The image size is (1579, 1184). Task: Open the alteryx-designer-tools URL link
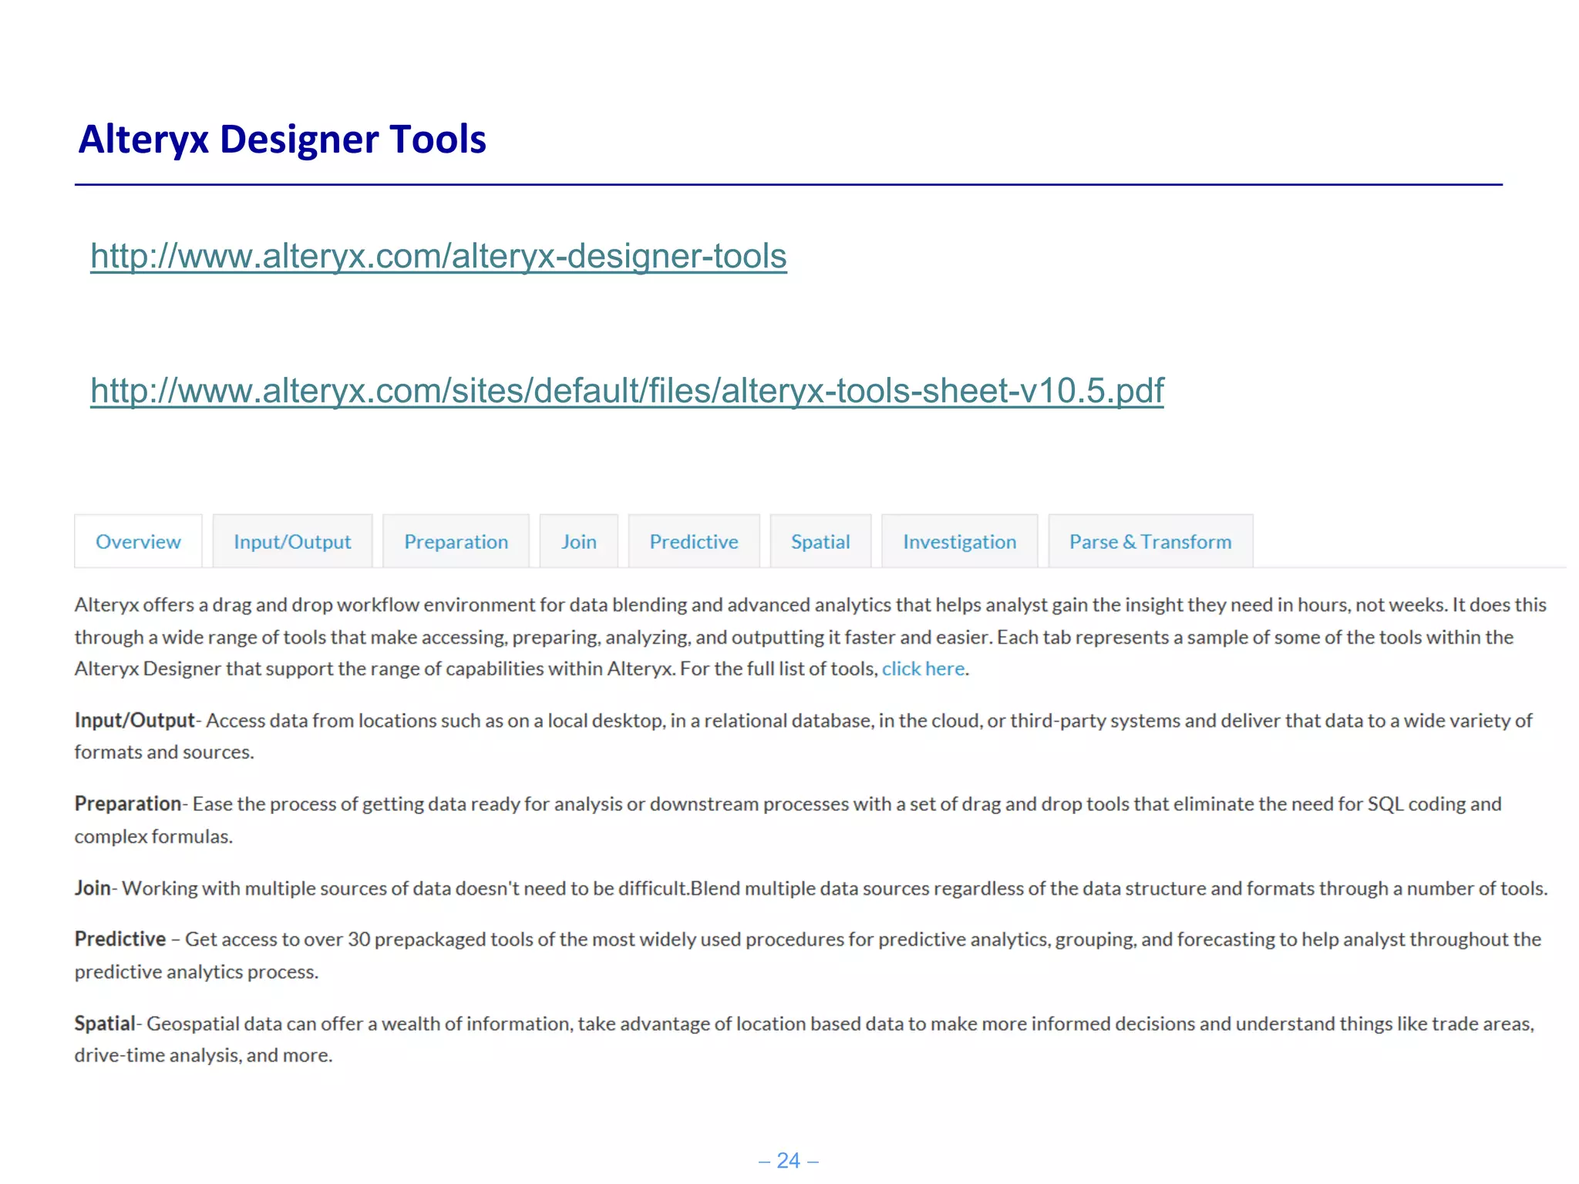tap(438, 256)
